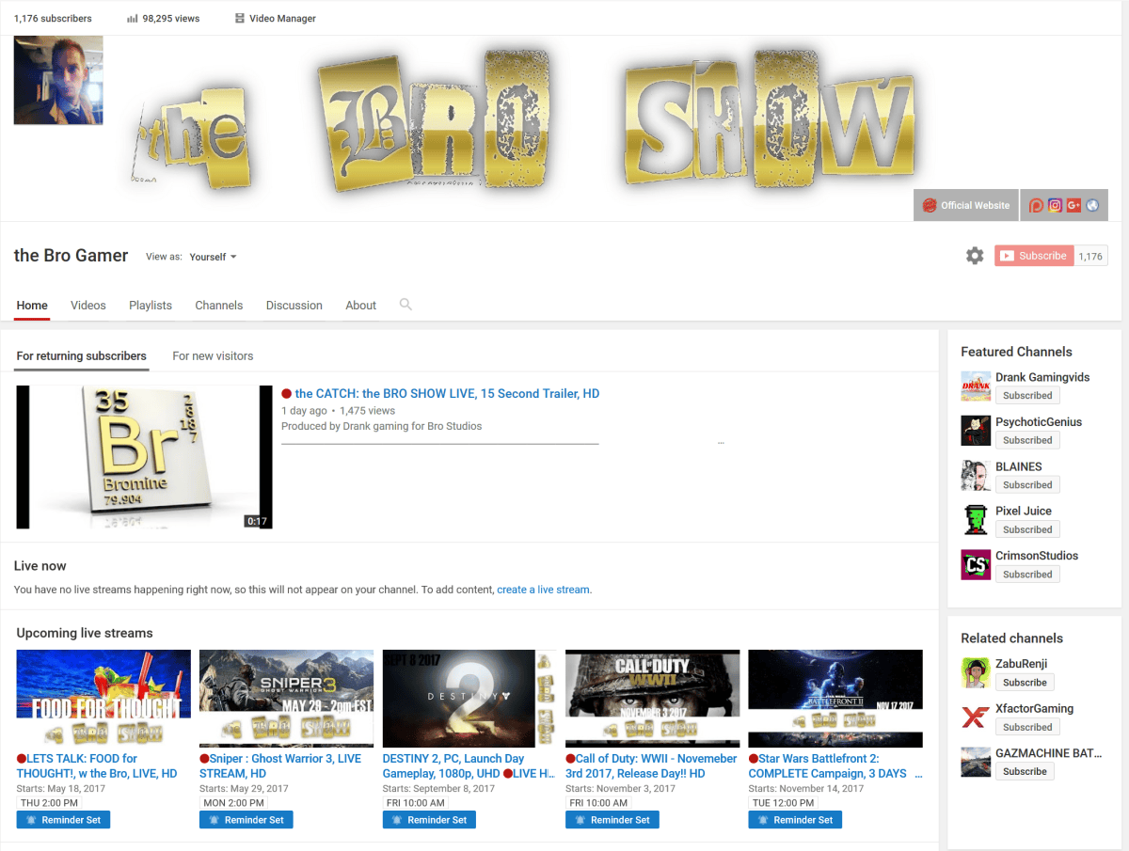Image resolution: width=1129 pixels, height=851 pixels.
Task: Click Subscribed button under CrimsonStudios
Action: (x=1027, y=575)
